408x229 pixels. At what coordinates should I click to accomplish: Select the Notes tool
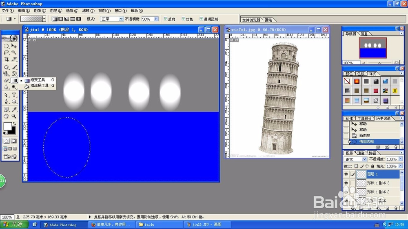coord(6,110)
